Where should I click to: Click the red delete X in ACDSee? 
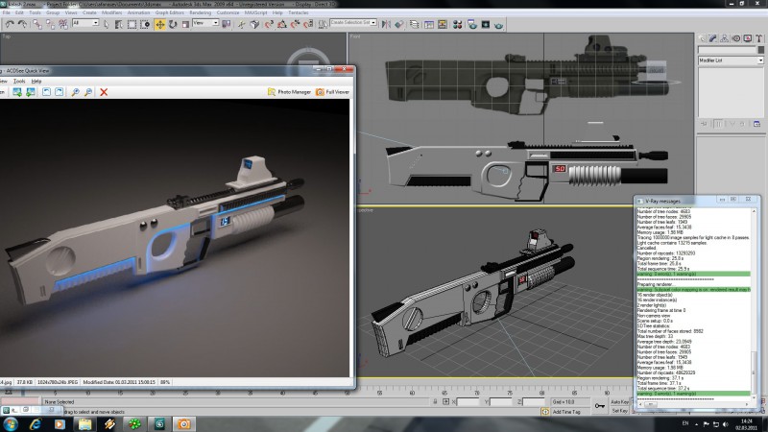pyautogui.click(x=104, y=92)
